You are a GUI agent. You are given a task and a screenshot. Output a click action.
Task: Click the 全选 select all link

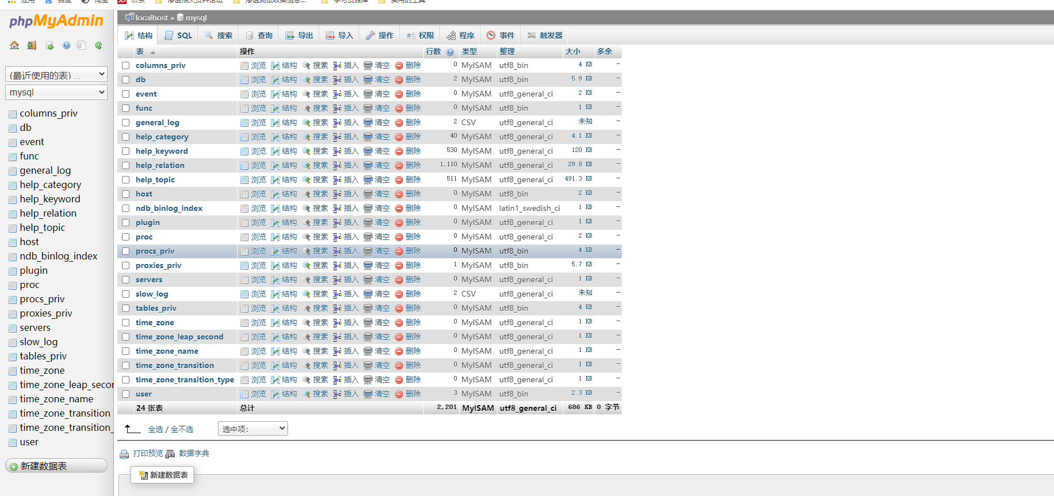point(156,429)
